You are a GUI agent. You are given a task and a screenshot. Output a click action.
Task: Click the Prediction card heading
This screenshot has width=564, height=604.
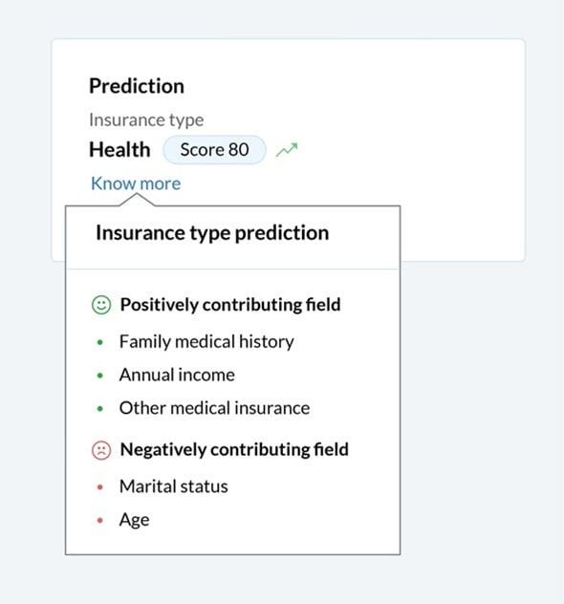tap(137, 86)
